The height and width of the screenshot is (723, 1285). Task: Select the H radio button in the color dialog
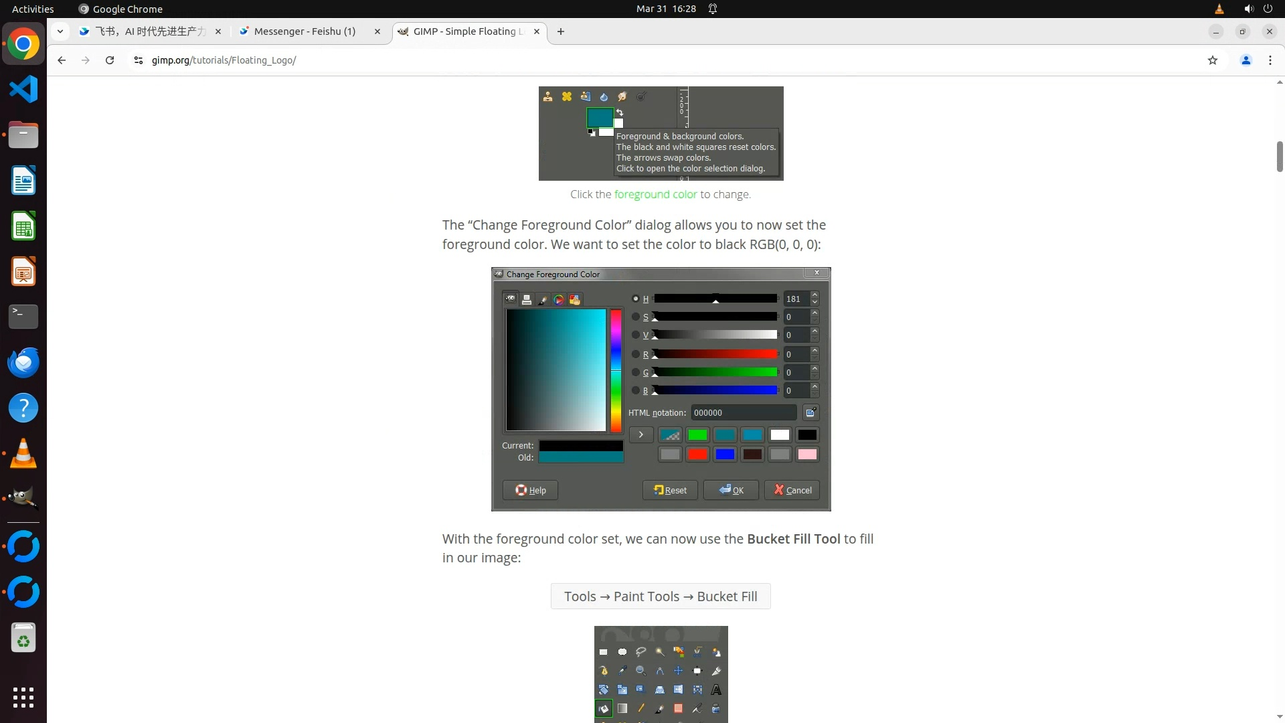pyautogui.click(x=635, y=299)
